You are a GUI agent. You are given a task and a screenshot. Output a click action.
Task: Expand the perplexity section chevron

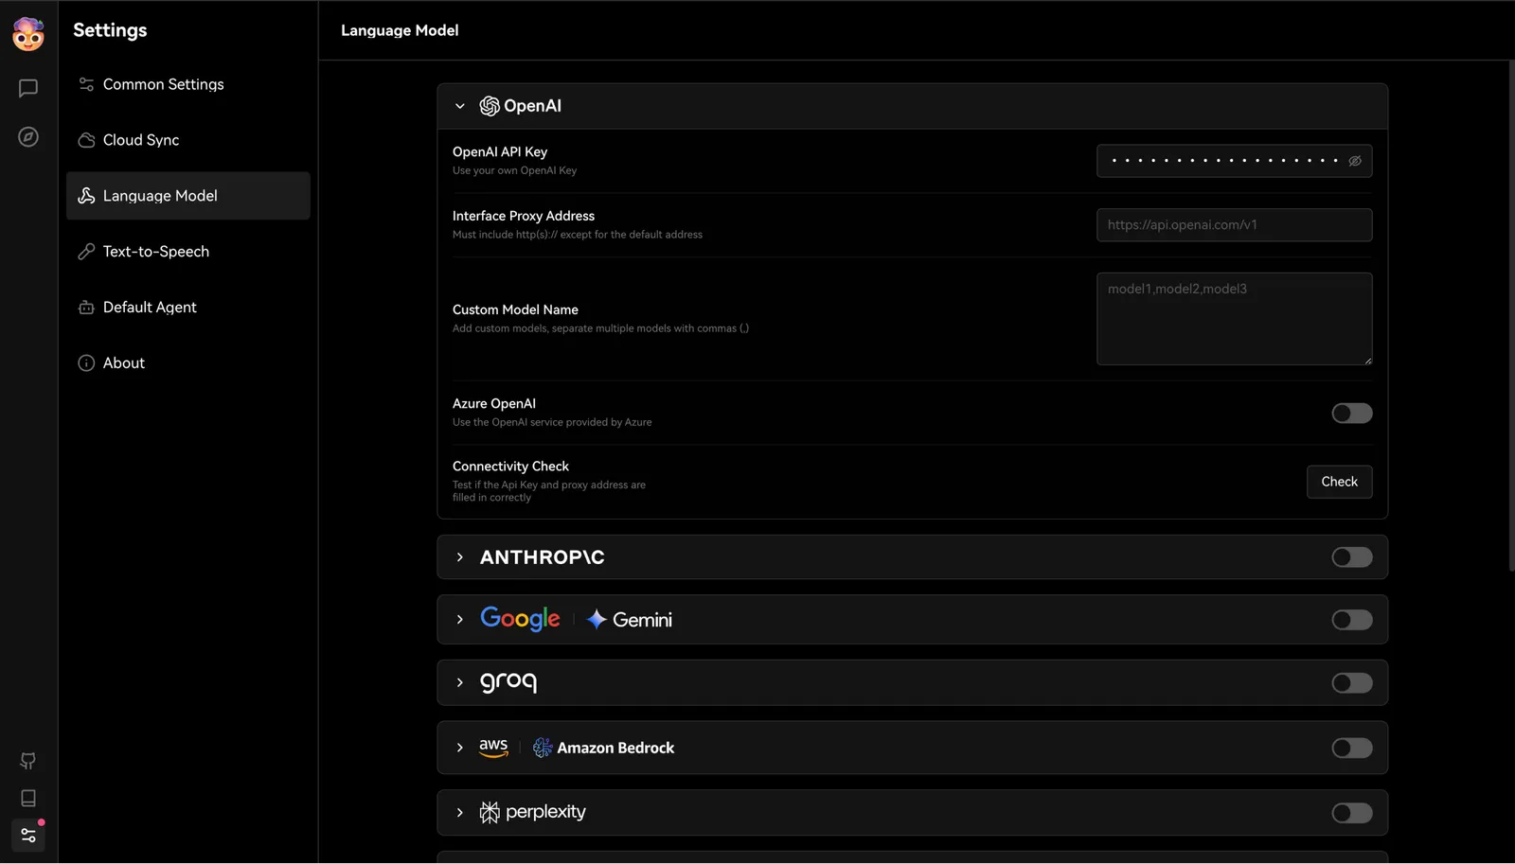tap(460, 813)
